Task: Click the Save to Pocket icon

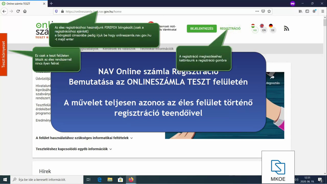Action: coord(263,11)
